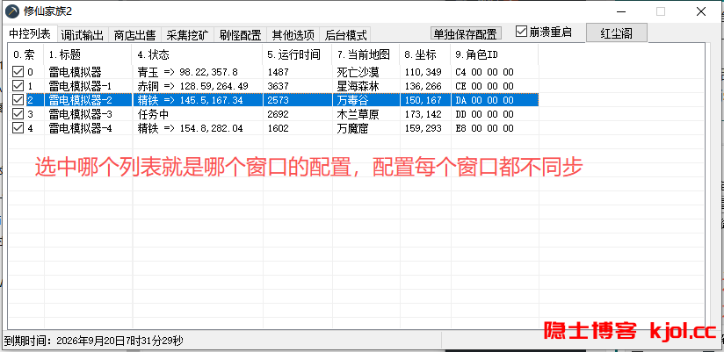724x352 pixels.
Task: Click role ID E8 00 00 00
Action: (484, 128)
